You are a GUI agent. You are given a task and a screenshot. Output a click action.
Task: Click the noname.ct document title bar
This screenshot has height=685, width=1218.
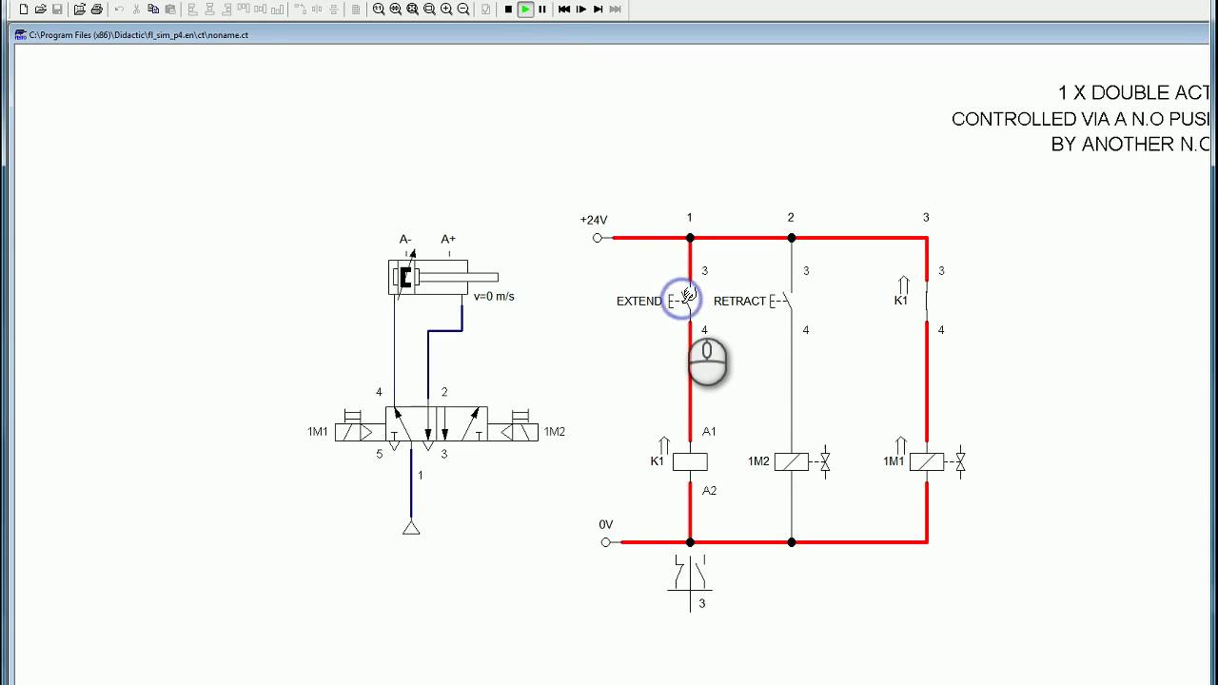tap(609, 34)
